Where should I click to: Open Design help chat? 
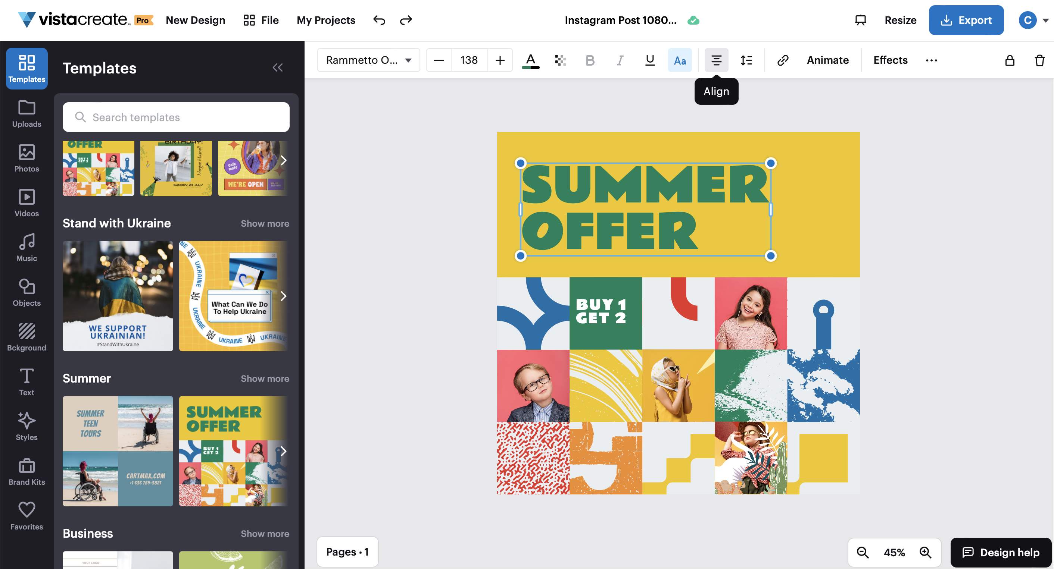coord(1000,553)
